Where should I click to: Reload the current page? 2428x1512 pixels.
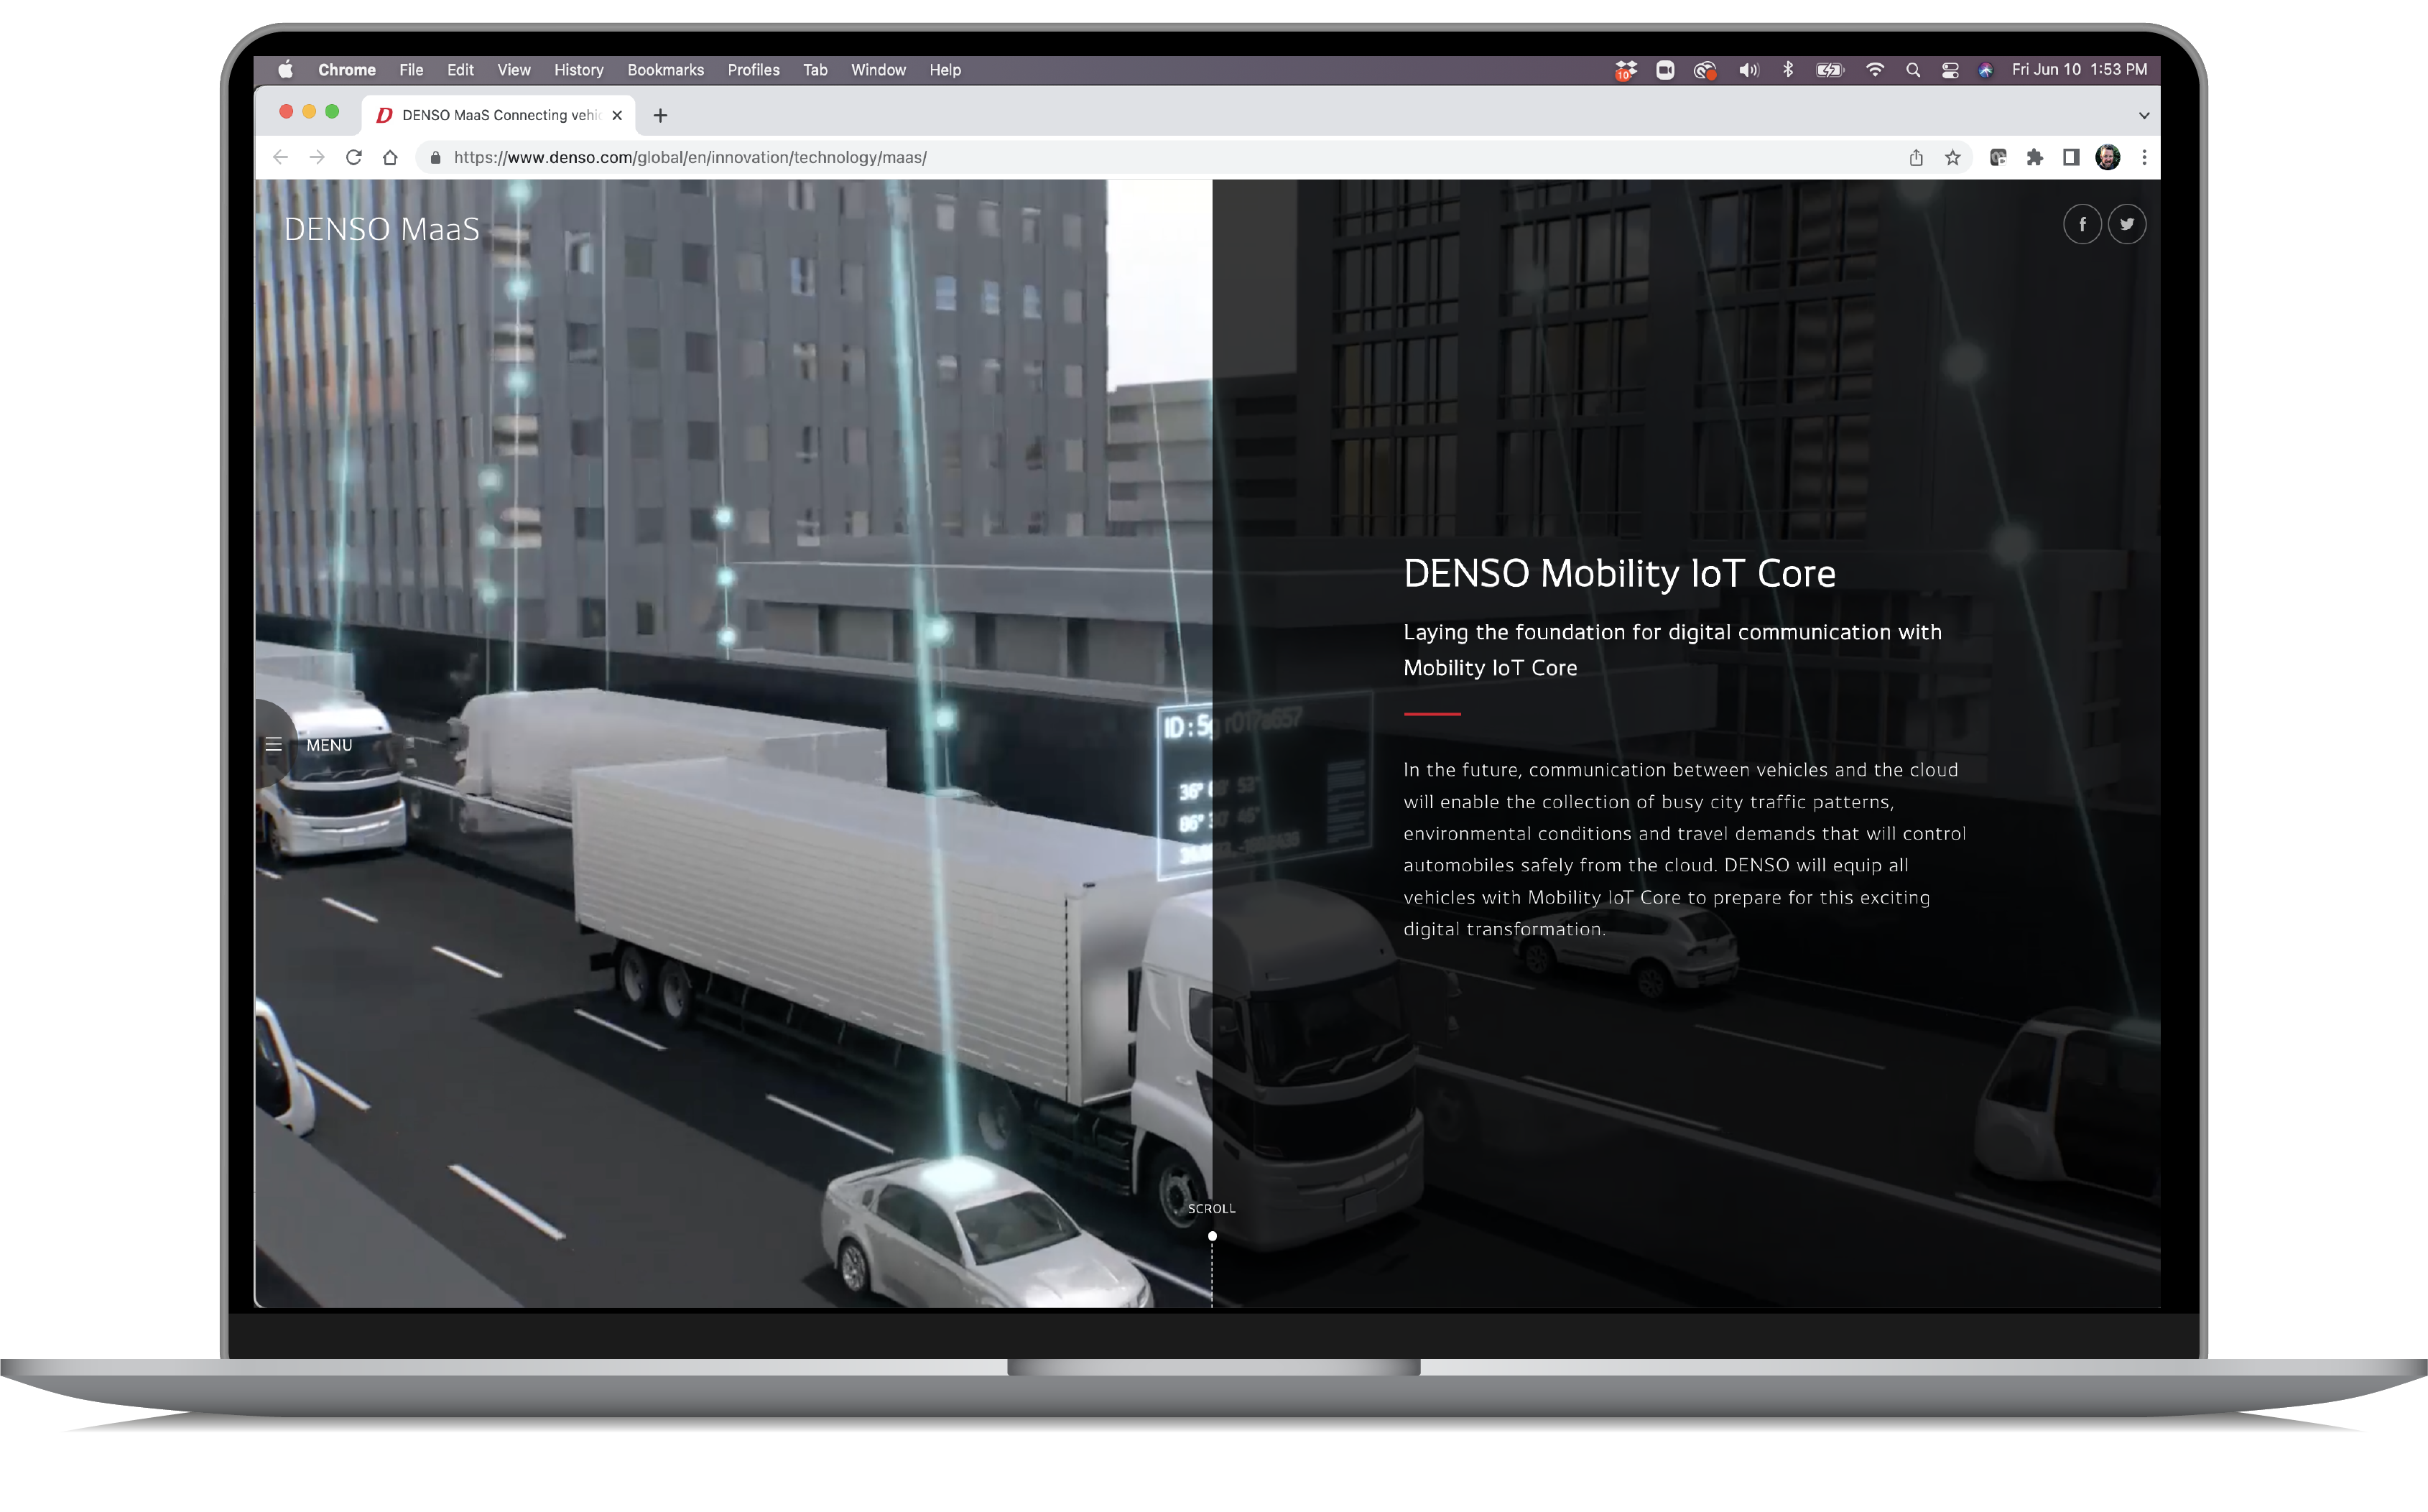click(x=354, y=157)
